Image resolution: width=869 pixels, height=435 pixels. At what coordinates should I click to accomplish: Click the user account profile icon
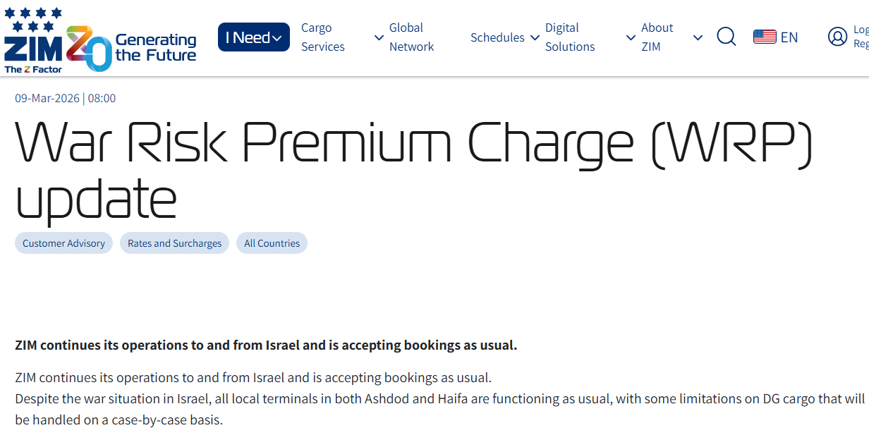(x=837, y=37)
